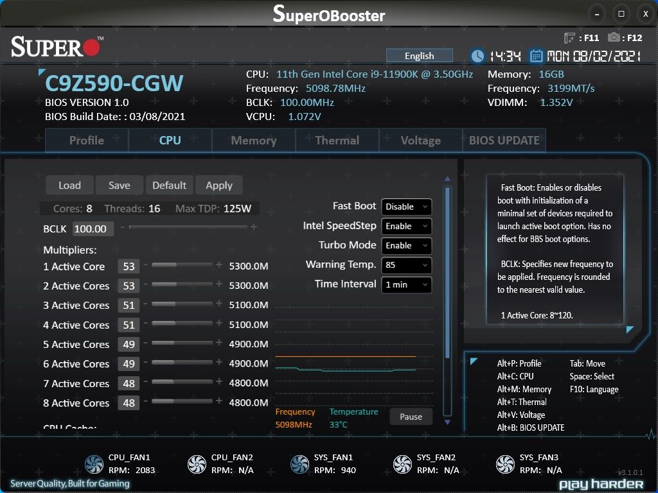The height and width of the screenshot is (493, 658).
Task: Decrease 4 Active Cores multiplier with minus
Action: (146, 324)
